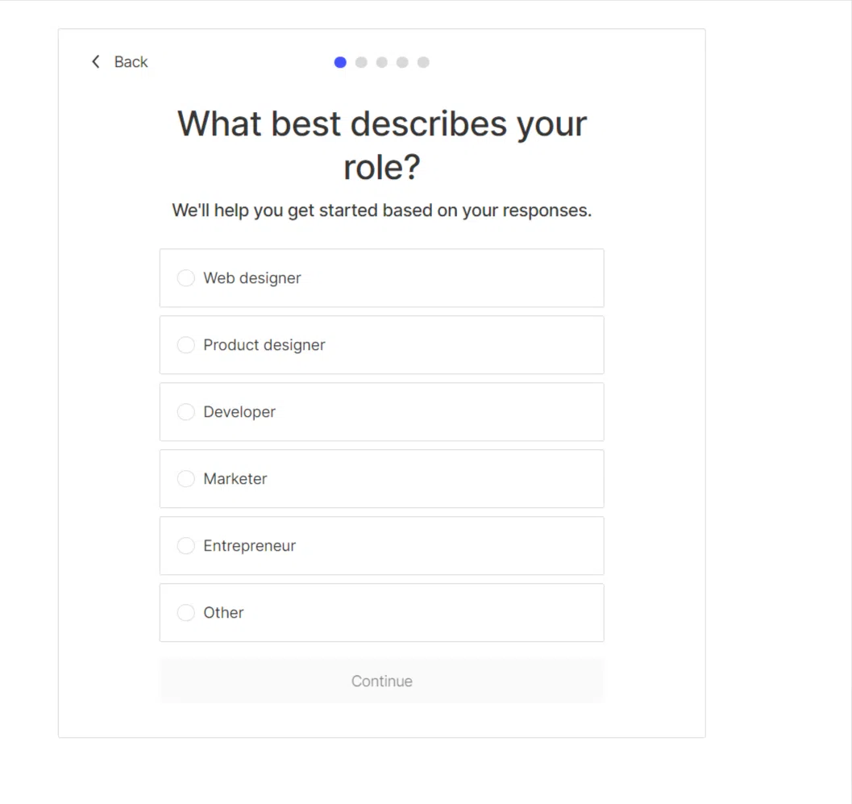Click the 'Developer' option label text

click(239, 412)
